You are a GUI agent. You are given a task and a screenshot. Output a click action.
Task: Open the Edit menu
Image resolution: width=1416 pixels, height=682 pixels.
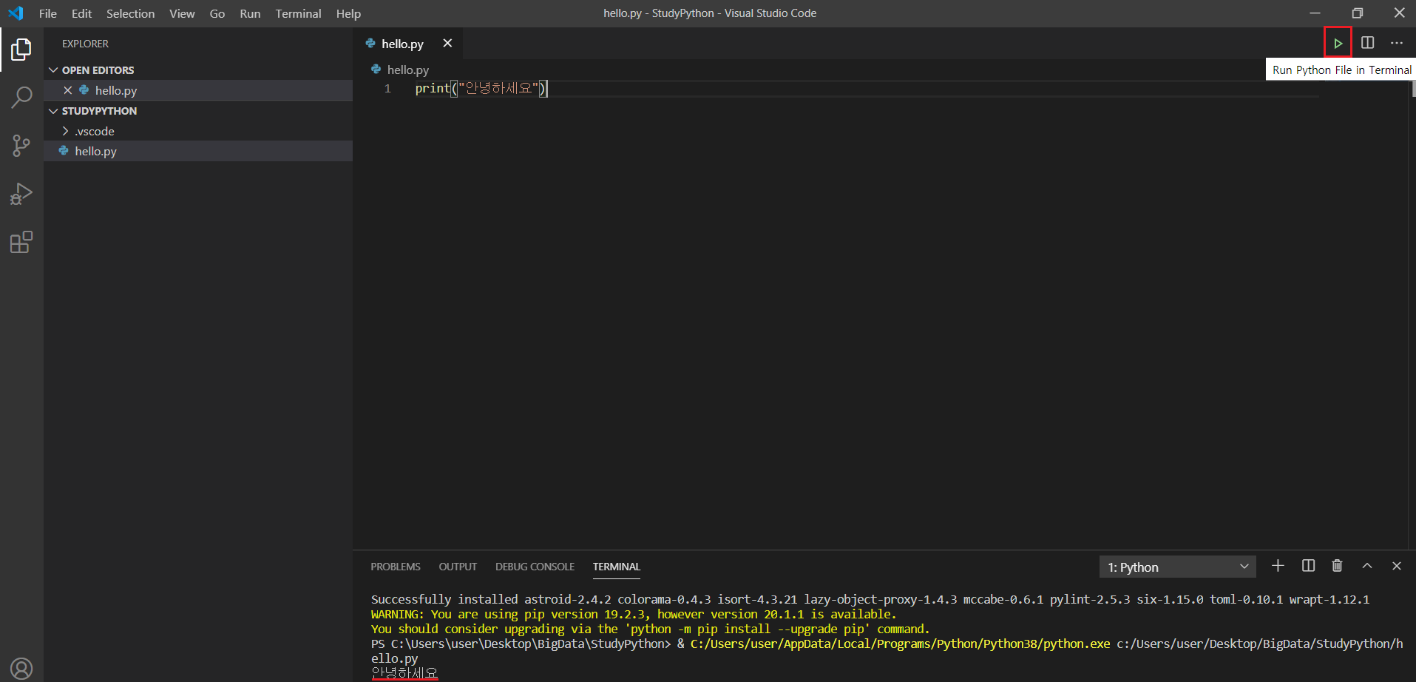pos(81,13)
